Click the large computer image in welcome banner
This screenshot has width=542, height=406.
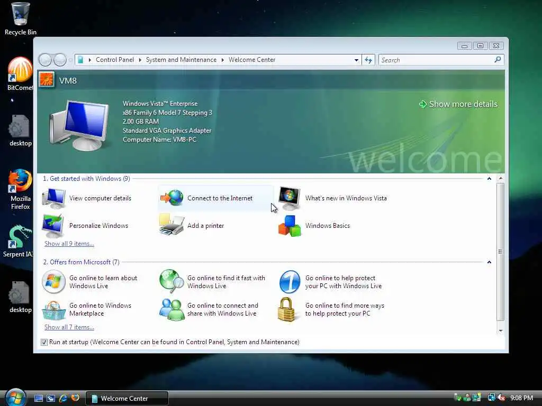(x=79, y=125)
